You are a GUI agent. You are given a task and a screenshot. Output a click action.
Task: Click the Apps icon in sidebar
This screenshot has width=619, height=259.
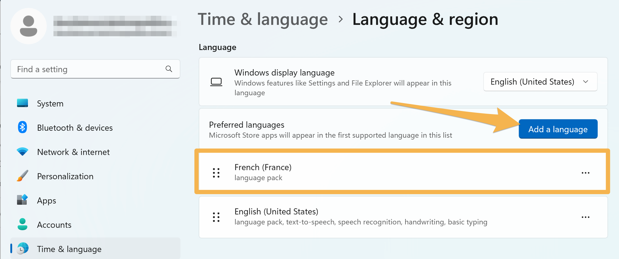(22, 200)
